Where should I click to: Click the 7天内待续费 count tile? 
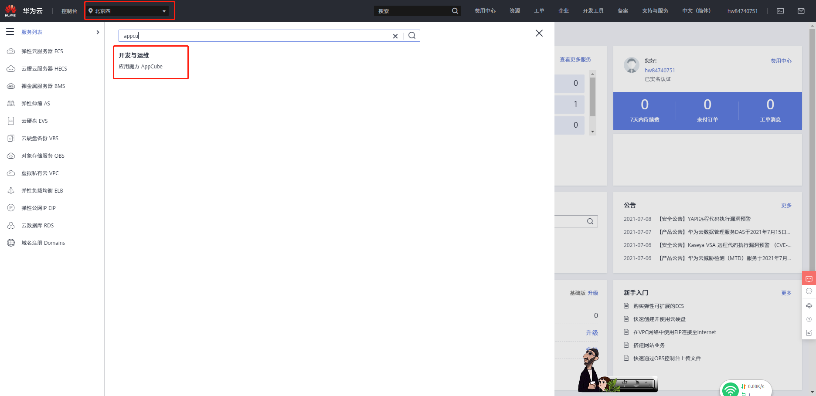click(x=645, y=111)
